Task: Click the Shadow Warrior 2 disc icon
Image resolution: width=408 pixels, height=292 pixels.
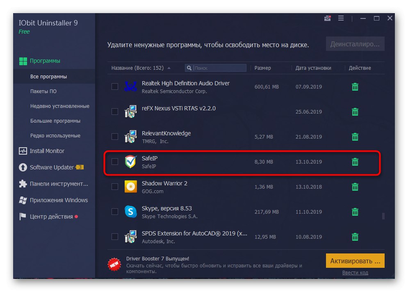Action: coord(131,187)
